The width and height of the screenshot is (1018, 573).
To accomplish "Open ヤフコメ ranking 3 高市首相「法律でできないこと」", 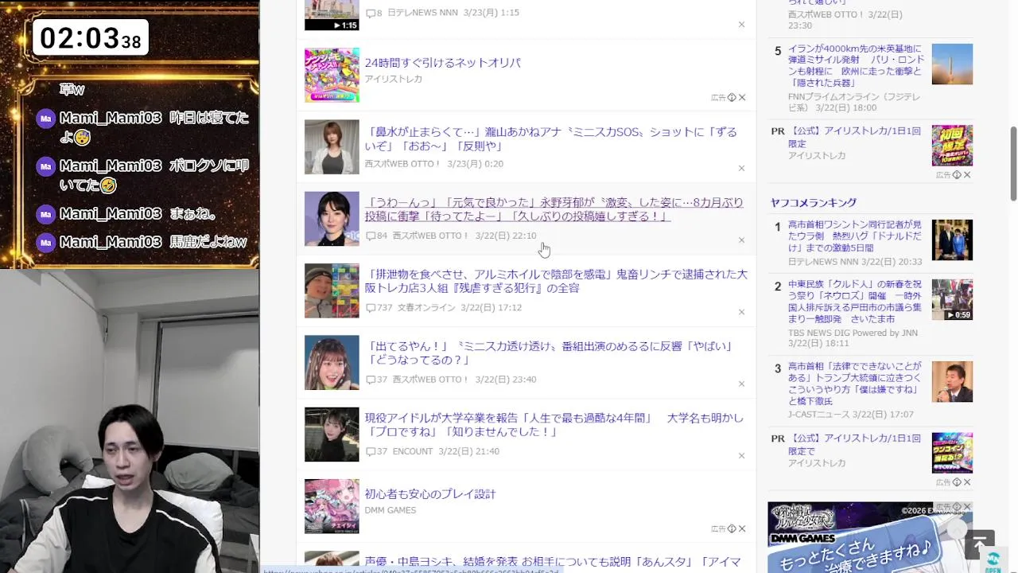I will (x=855, y=384).
